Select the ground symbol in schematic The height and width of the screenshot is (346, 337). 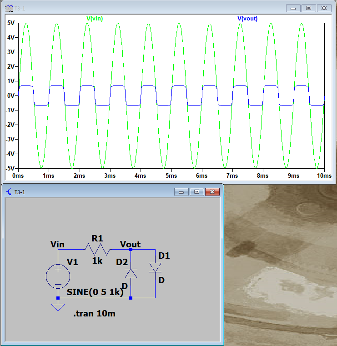[x=58, y=307]
